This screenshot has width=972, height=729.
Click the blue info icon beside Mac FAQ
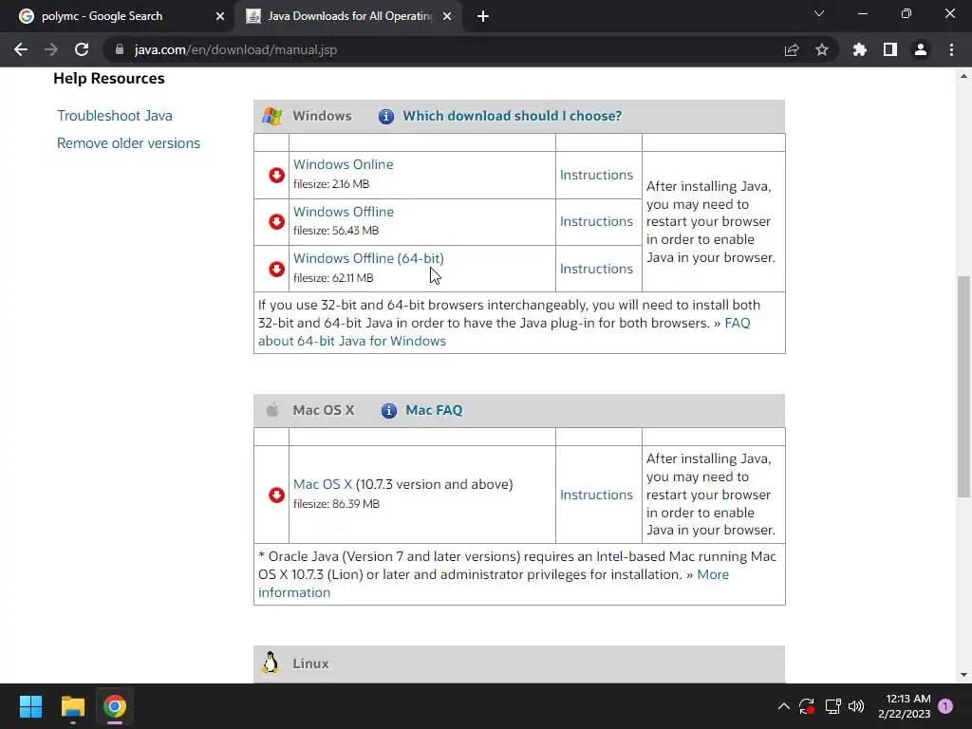pyautogui.click(x=388, y=410)
